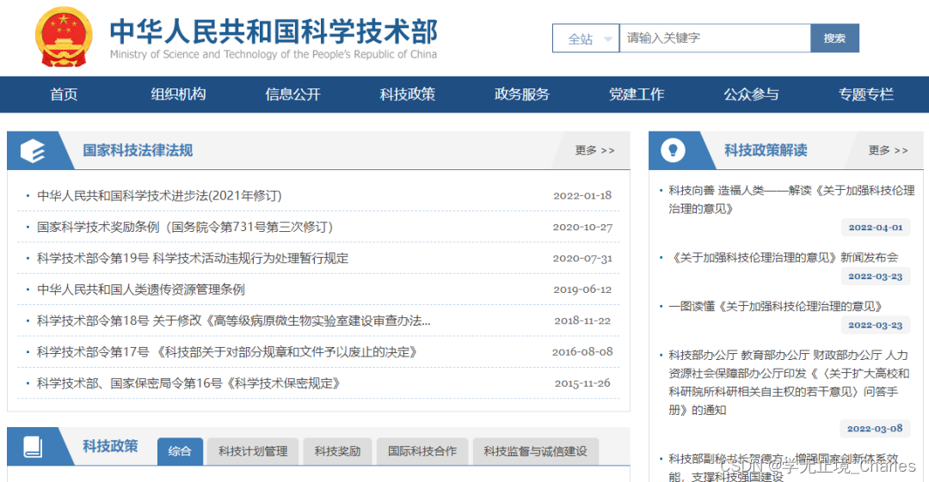Open the 信息公开 menu
This screenshot has height=482, width=929.
pos(292,95)
